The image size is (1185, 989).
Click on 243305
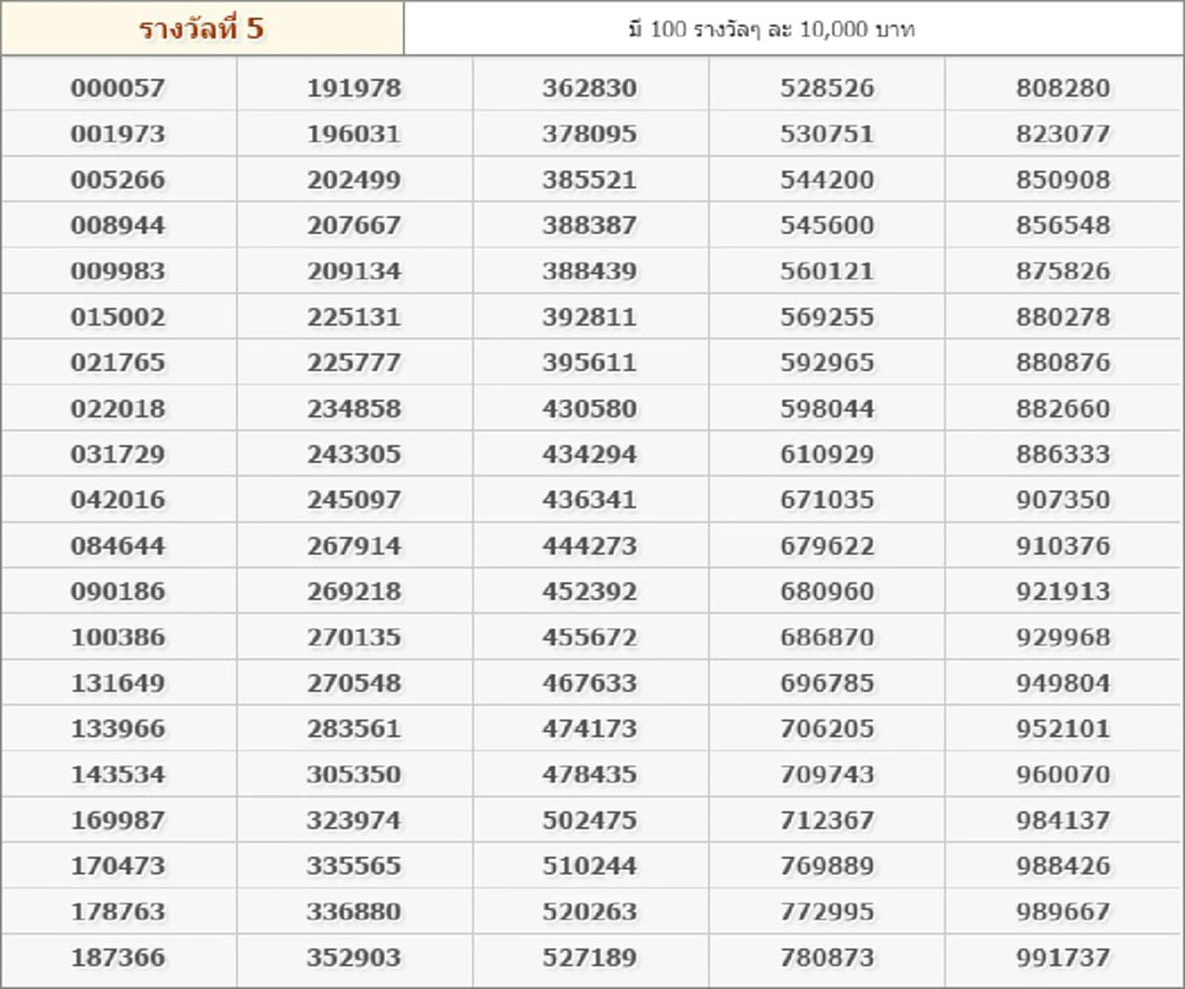tap(354, 454)
